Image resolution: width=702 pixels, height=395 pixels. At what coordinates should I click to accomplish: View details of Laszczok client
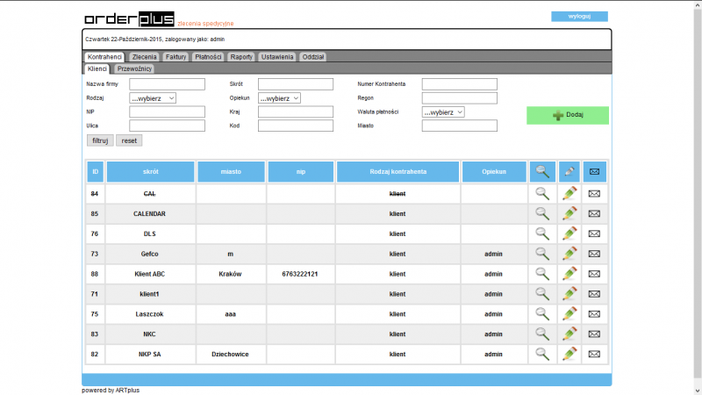click(x=542, y=314)
